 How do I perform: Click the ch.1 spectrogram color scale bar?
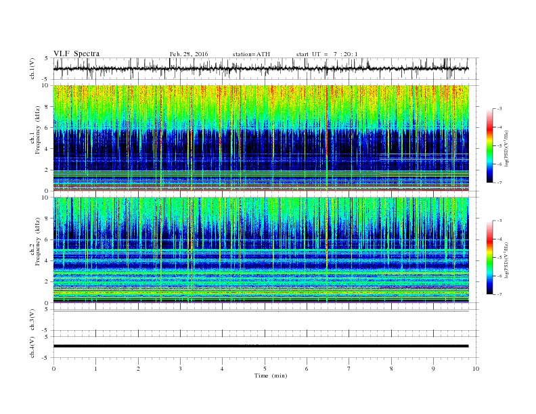point(489,146)
